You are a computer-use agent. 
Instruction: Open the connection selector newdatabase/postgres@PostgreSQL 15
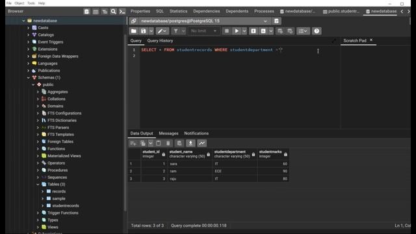(x=204, y=21)
